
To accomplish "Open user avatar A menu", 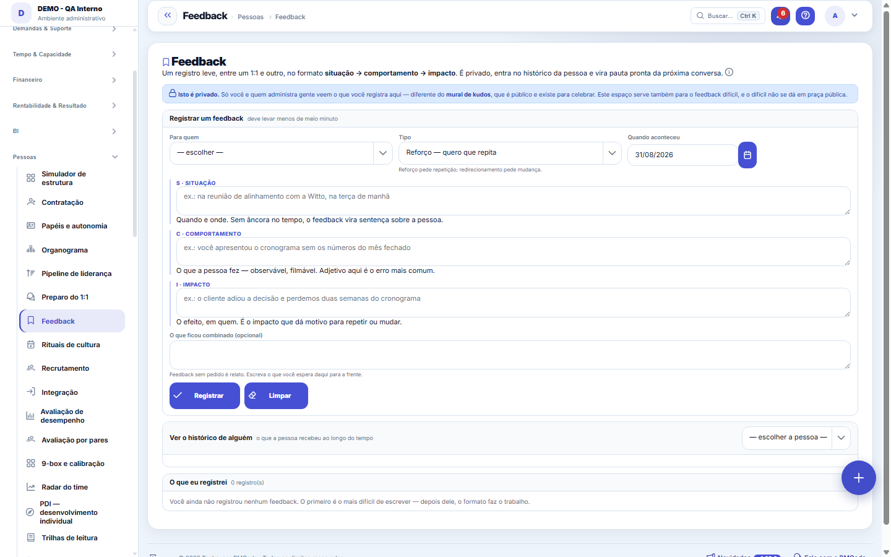I will [x=835, y=16].
